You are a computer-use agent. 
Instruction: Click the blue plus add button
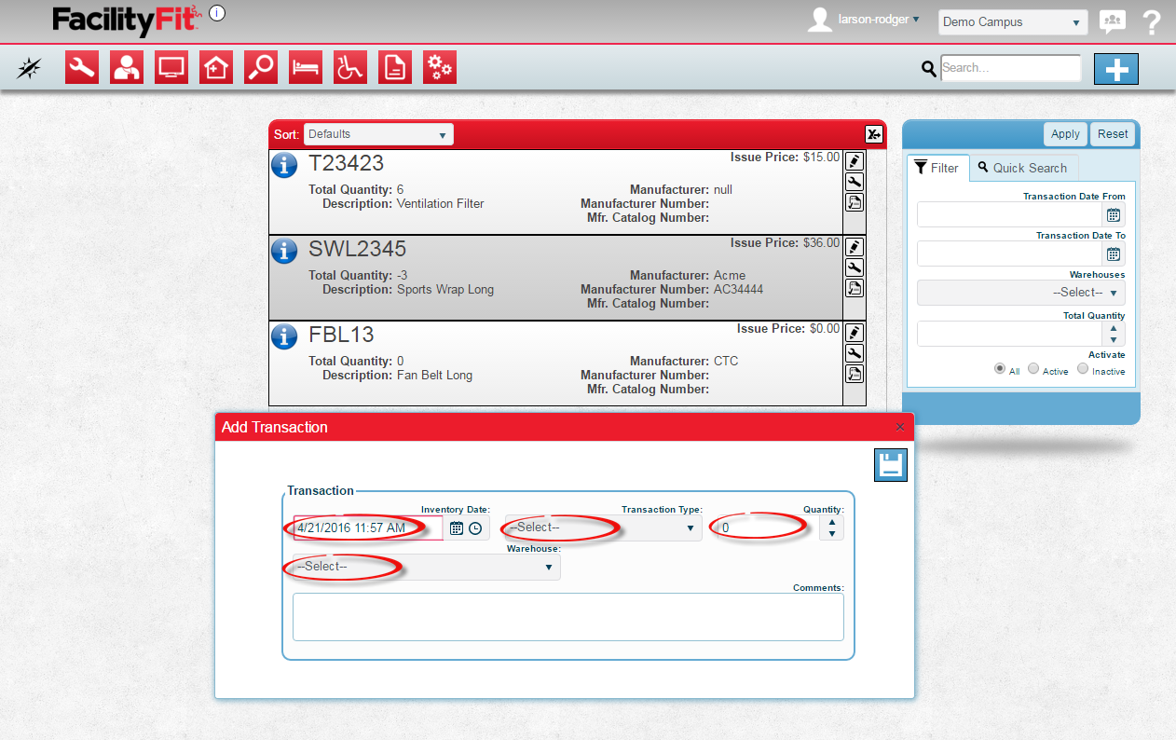(1115, 69)
